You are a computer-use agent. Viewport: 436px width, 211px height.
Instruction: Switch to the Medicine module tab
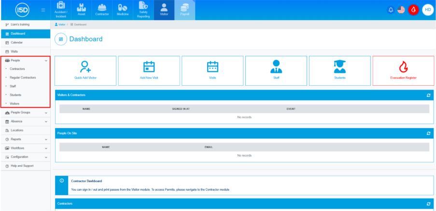tap(123, 10)
